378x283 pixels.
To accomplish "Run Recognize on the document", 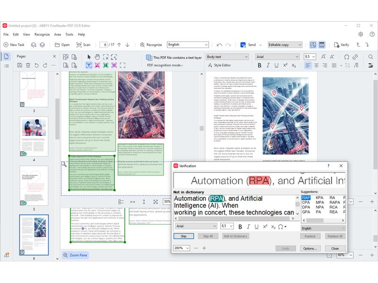I will [x=151, y=45].
